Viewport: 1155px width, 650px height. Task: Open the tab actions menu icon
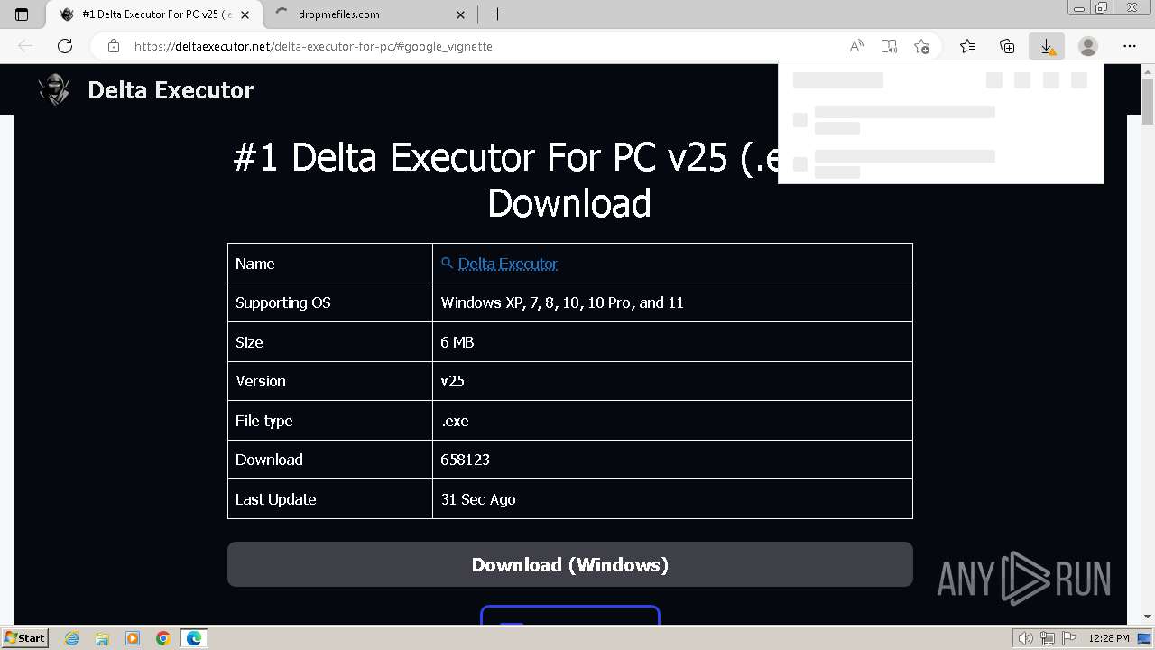pos(22,14)
